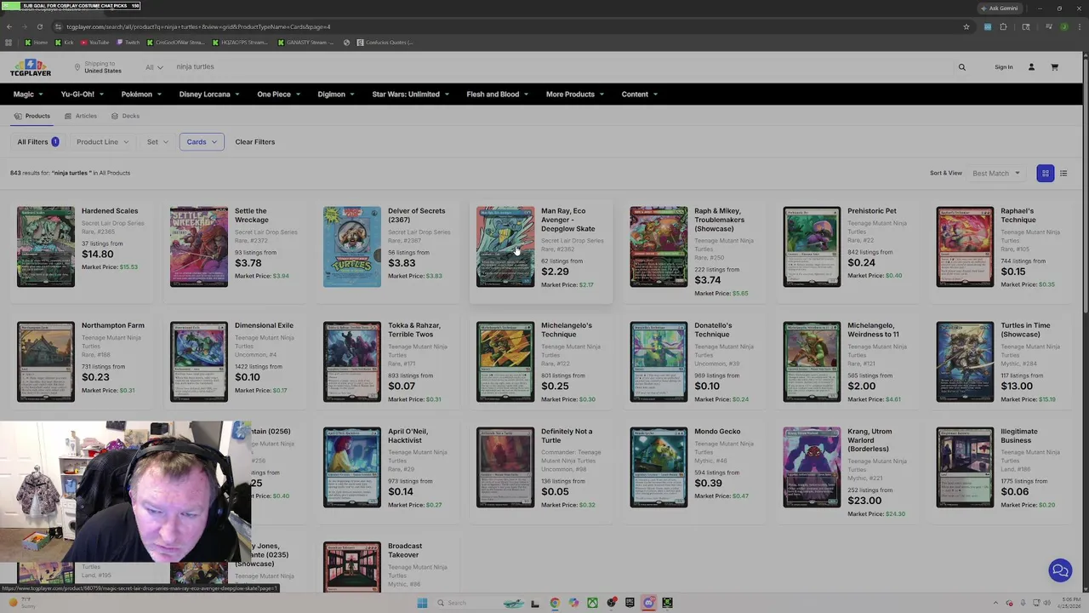This screenshot has height=613, width=1089.
Task: Open Turtles in Time (Showcase) card
Action: tap(965, 362)
